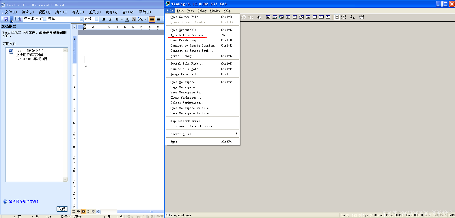Viewport: 455px width, 218px height.
Task: Choose Open Crash Dump menu item
Action: tap(202, 40)
